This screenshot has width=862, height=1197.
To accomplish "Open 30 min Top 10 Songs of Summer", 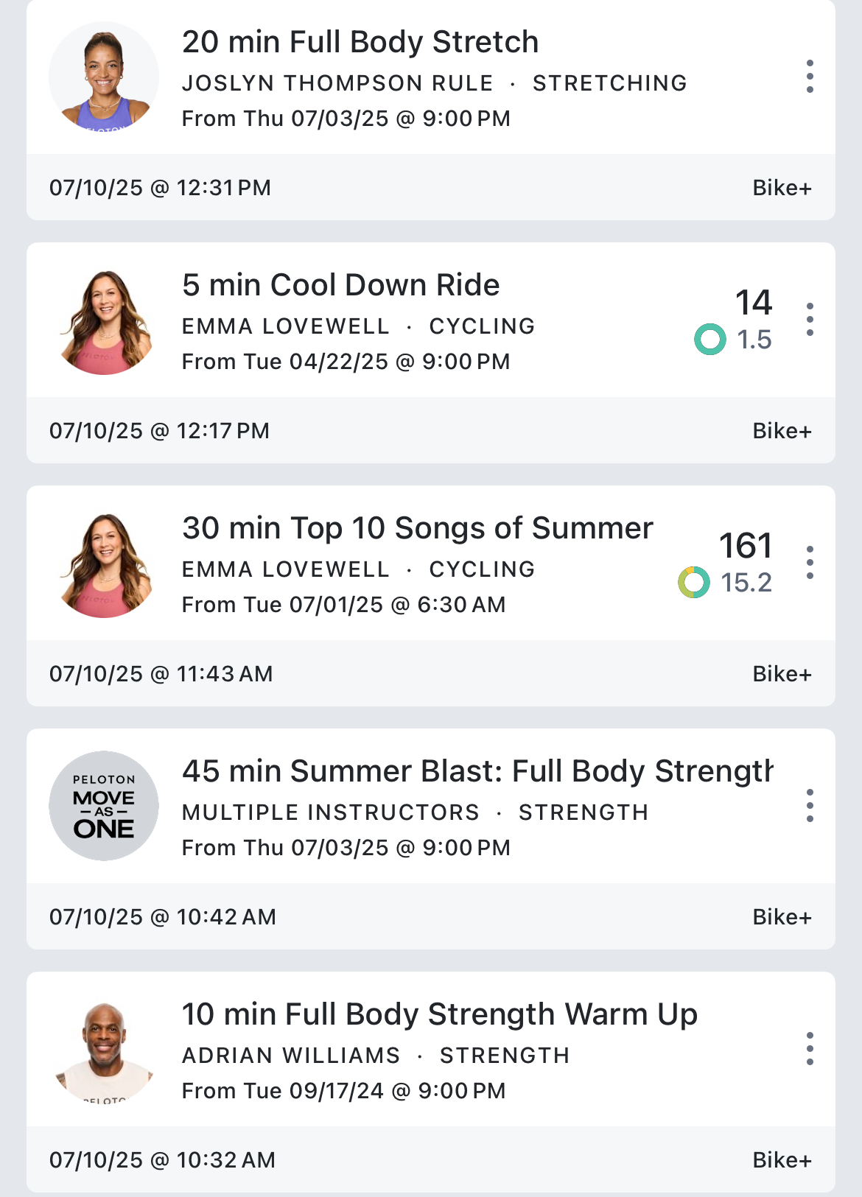I will (x=418, y=529).
